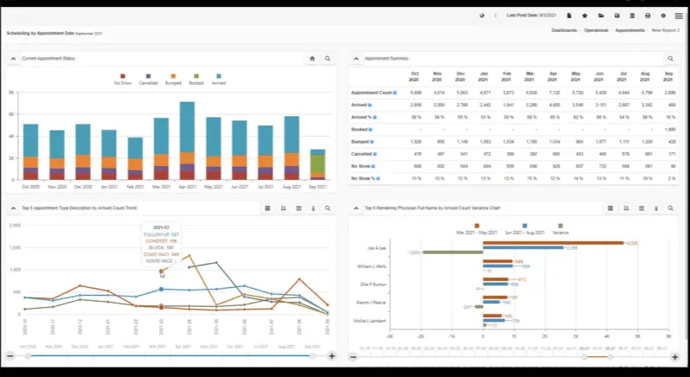Open settings gear icon in top toolbar
The image size is (690, 377).
[663, 16]
